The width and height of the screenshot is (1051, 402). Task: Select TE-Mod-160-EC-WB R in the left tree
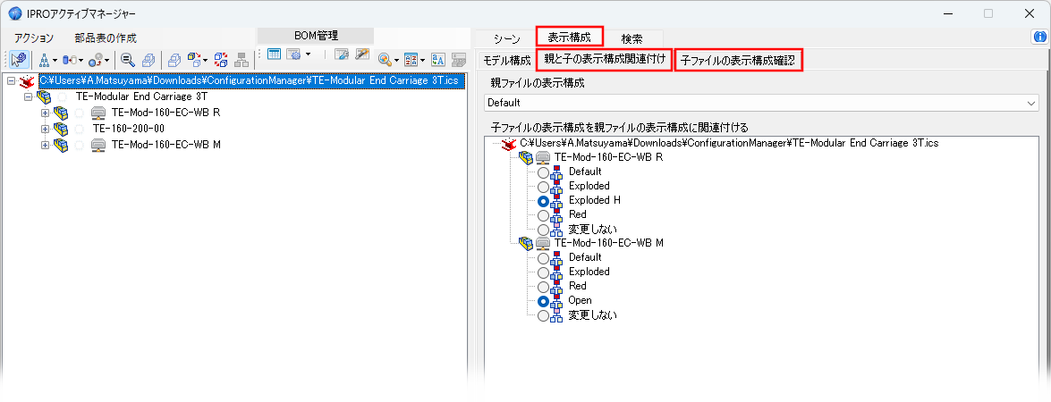click(166, 113)
